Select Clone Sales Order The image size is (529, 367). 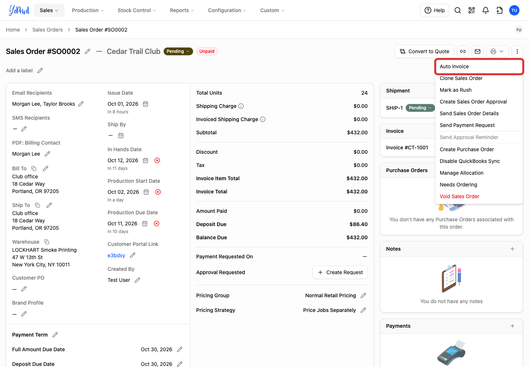479,78
